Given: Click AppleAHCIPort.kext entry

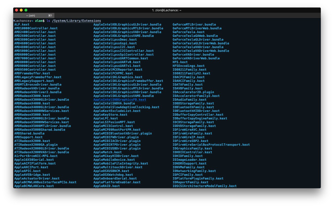Looking at the screenshot, I should [x=31, y=167].
